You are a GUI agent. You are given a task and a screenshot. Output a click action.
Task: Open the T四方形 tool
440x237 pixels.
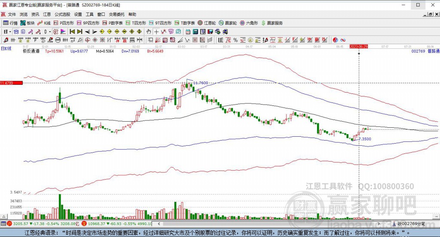tap(136, 23)
